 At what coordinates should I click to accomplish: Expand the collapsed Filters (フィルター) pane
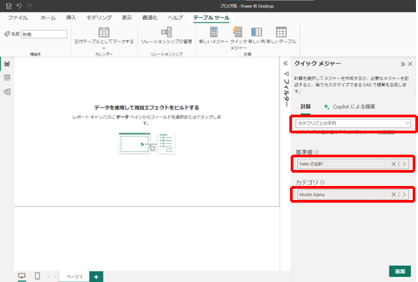click(x=286, y=64)
